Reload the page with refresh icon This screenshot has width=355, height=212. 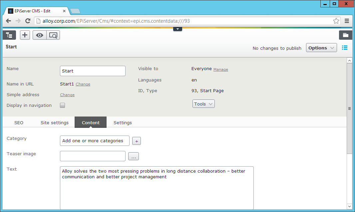click(x=28, y=21)
